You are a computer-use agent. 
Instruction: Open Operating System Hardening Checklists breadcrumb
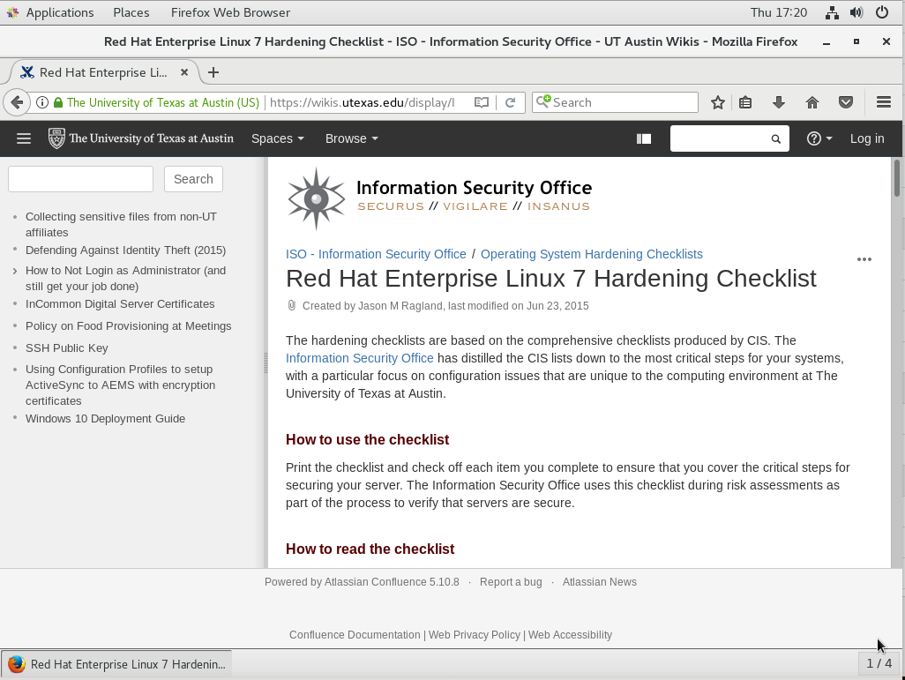pos(592,254)
